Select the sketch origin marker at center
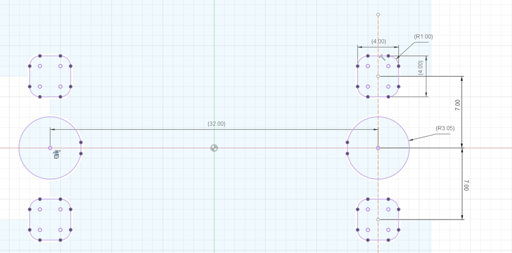The width and height of the screenshot is (512, 253). click(x=214, y=148)
